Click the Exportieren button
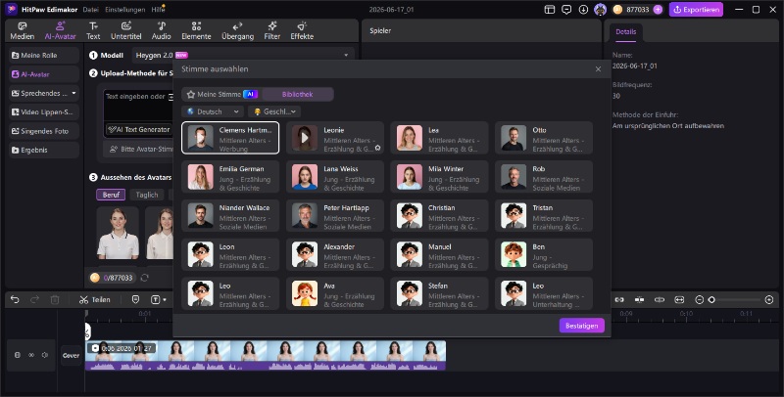The width and height of the screenshot is (784, 397). coord(696,10)
